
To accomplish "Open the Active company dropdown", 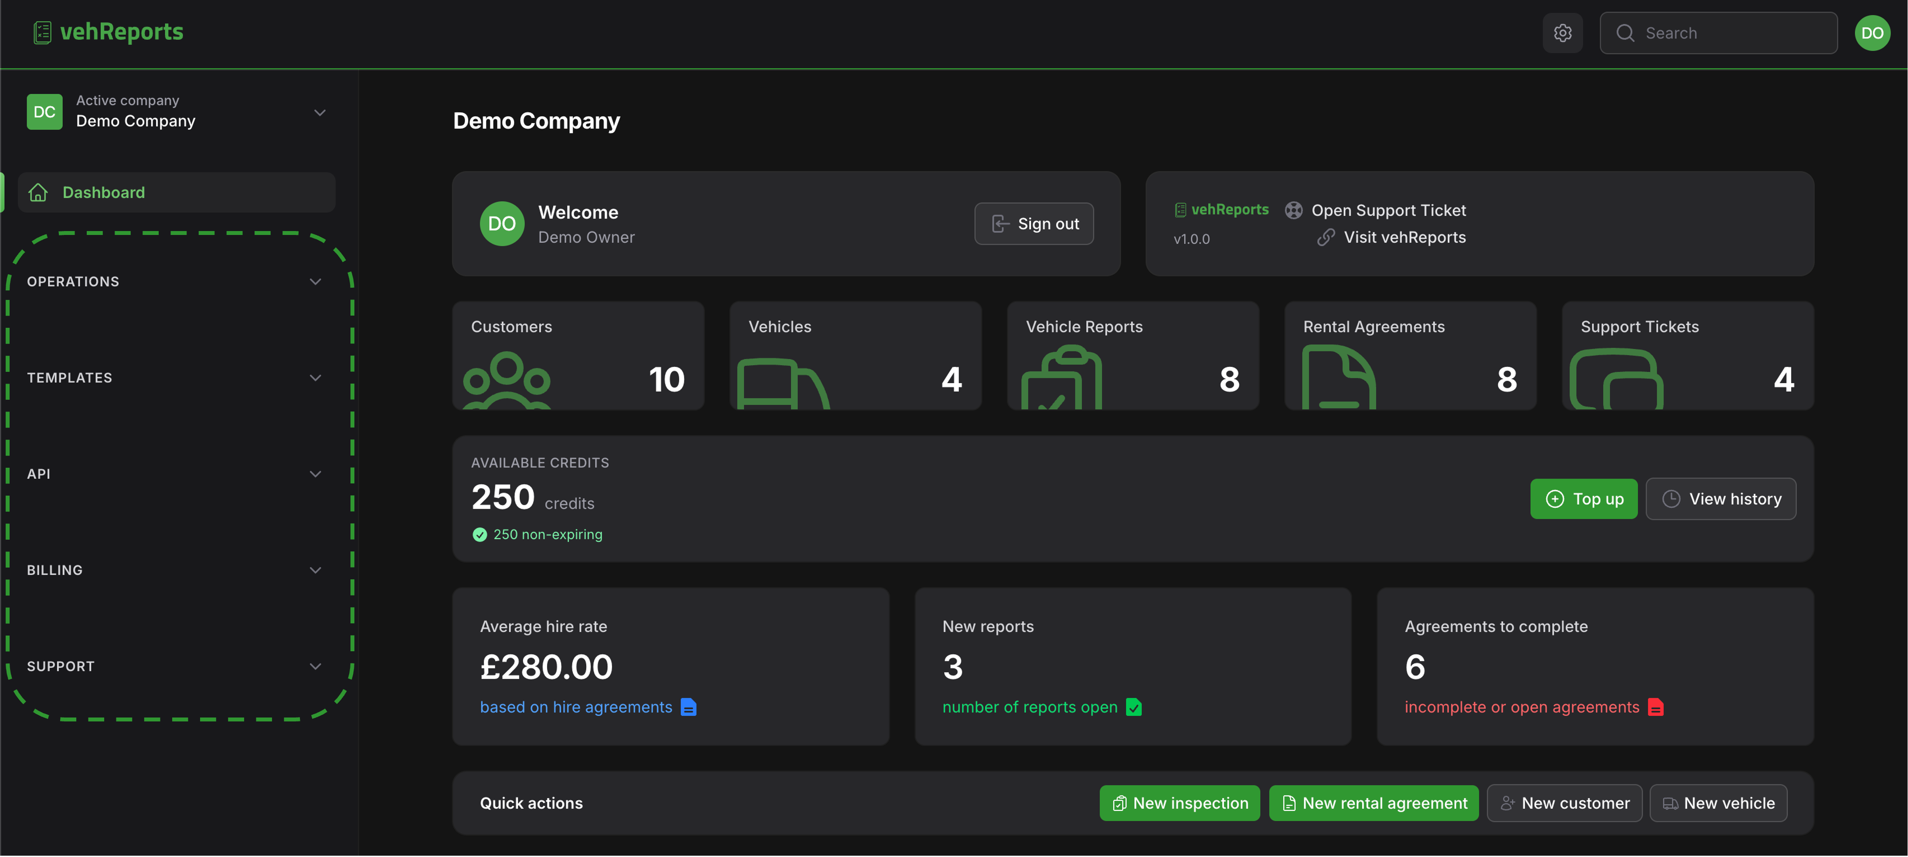I will click(x=176, y=112).
